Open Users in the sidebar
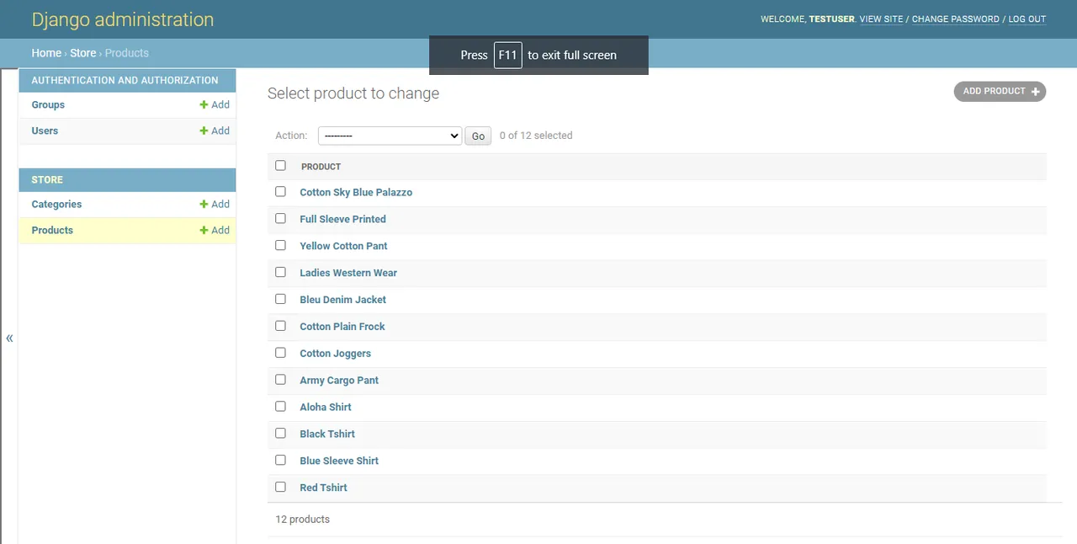Image resolution: width=1077 pixels, height=544 pixels. (x=45, y=131)
